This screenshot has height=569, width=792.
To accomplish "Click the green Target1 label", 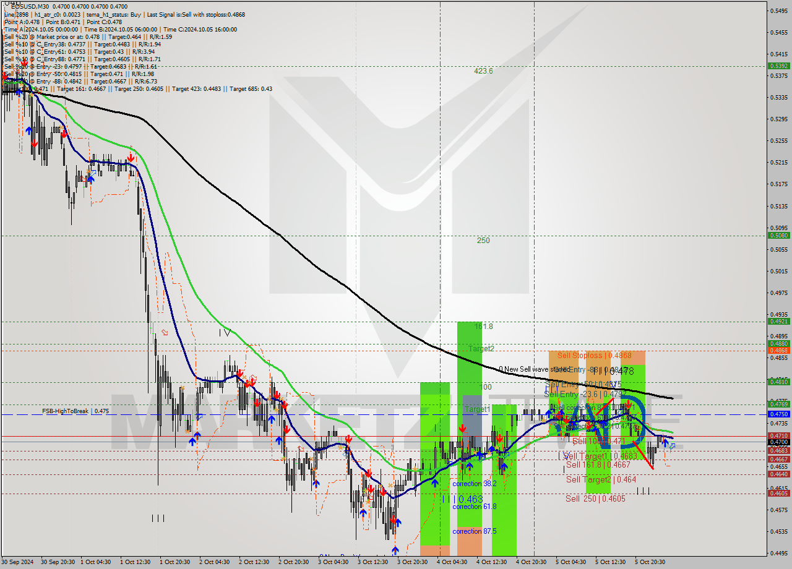I will pos(478,409).
